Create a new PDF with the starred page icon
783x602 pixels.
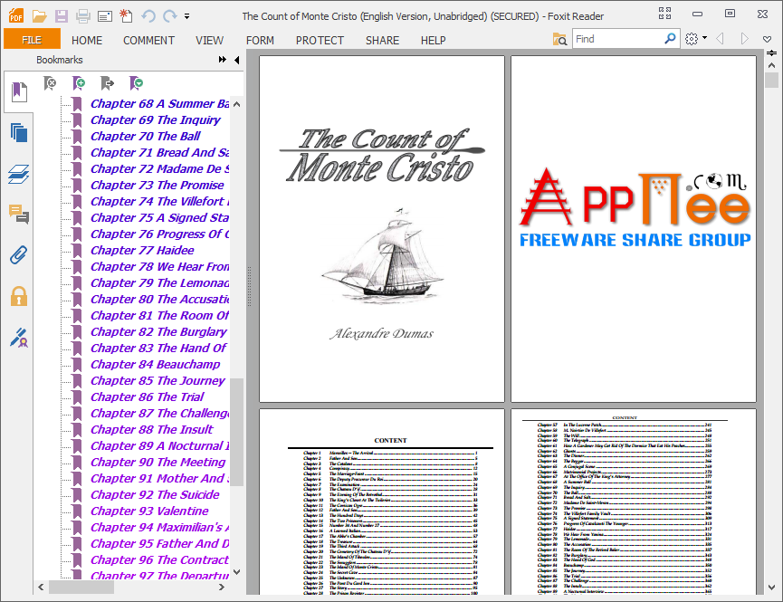click(x=126, y=16)
